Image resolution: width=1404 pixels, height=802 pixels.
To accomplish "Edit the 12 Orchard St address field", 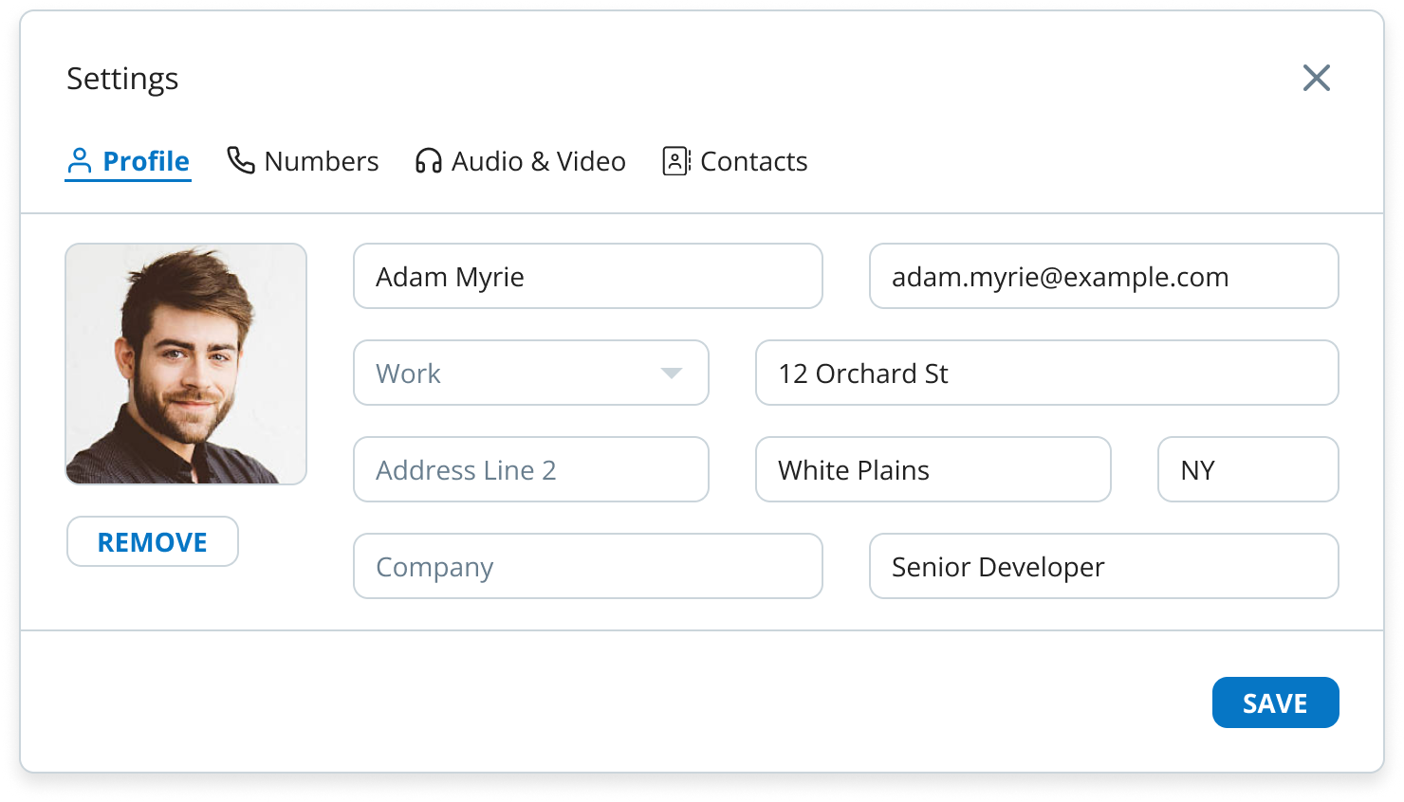I will click(x=1046, y=374).
